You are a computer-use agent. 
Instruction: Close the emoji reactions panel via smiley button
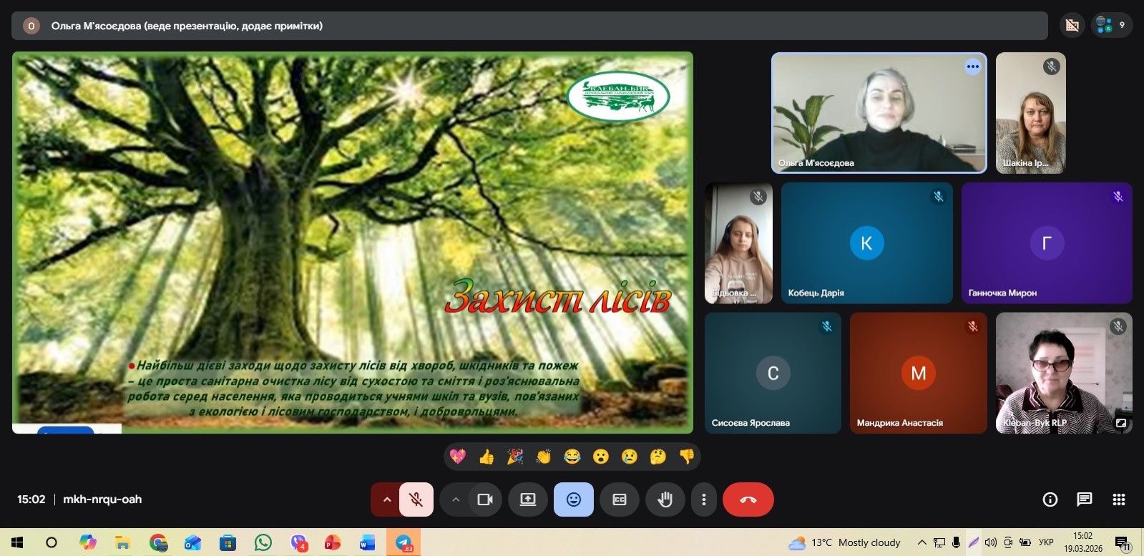pos(574,499)
